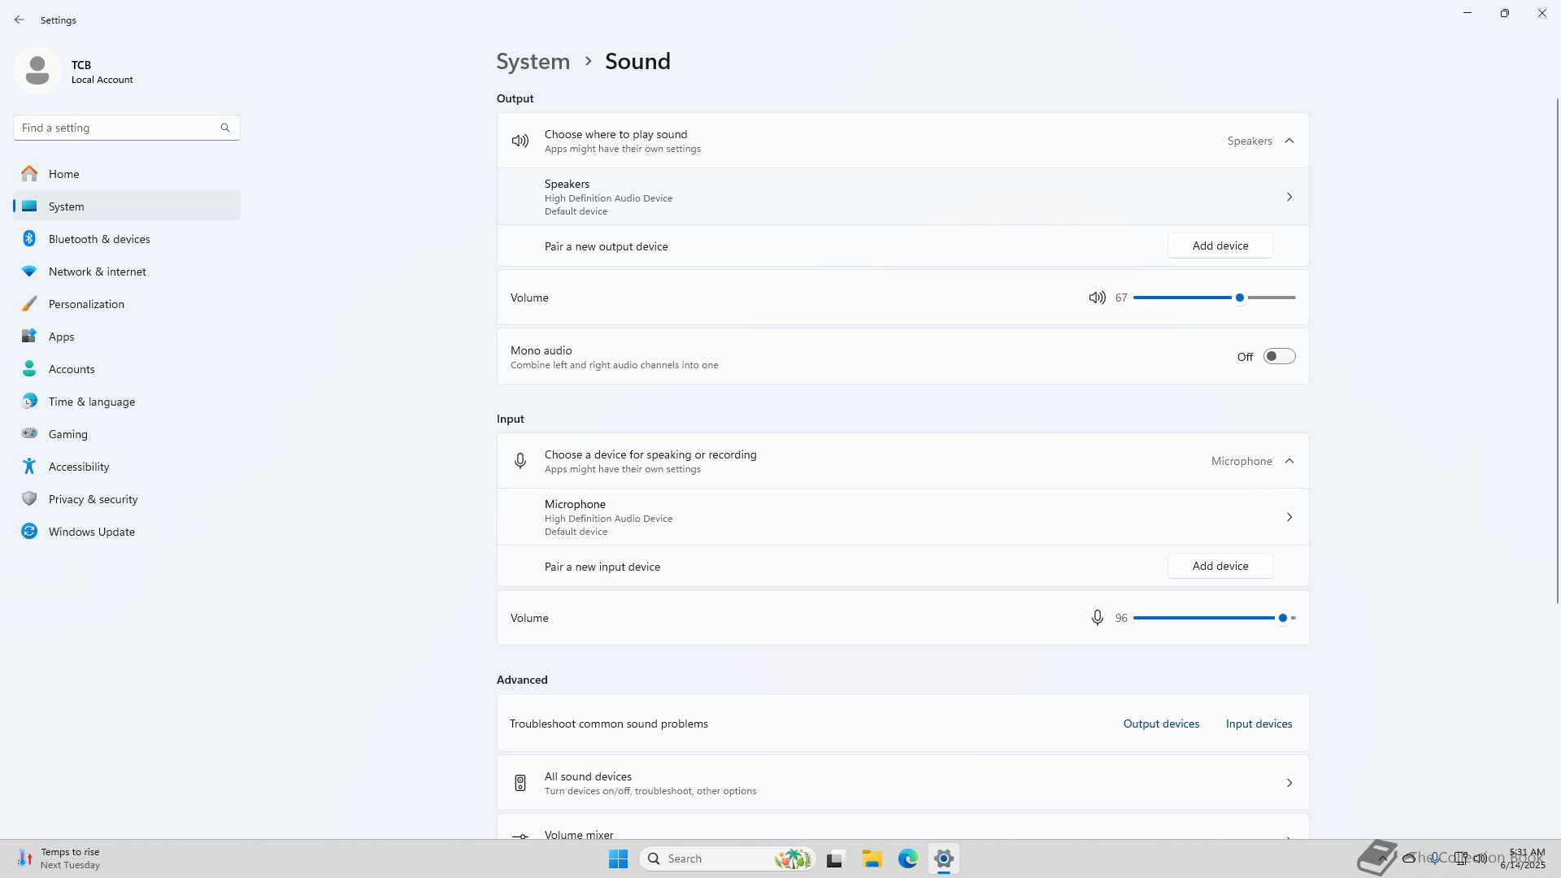Mute output using the speaker volume icon

tap(1097, 298)
